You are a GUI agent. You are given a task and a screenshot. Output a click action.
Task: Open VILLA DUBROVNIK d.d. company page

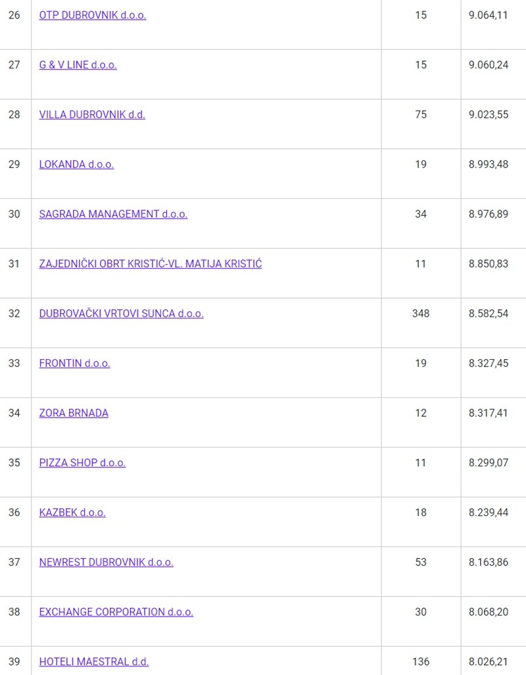(92, 115)
